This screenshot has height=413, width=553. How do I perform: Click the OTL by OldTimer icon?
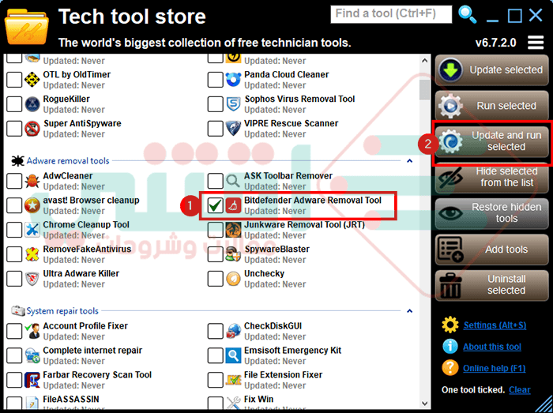pyautogui.click(x=32, y=80)
